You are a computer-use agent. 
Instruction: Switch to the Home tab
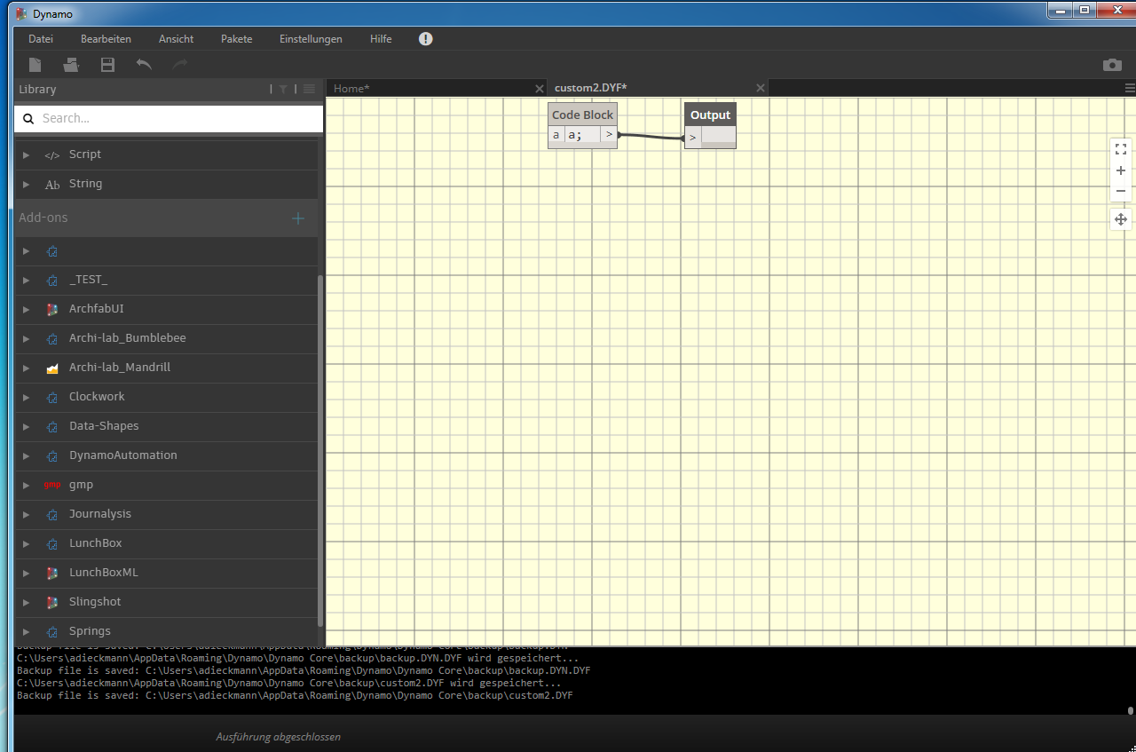point(352,88)
